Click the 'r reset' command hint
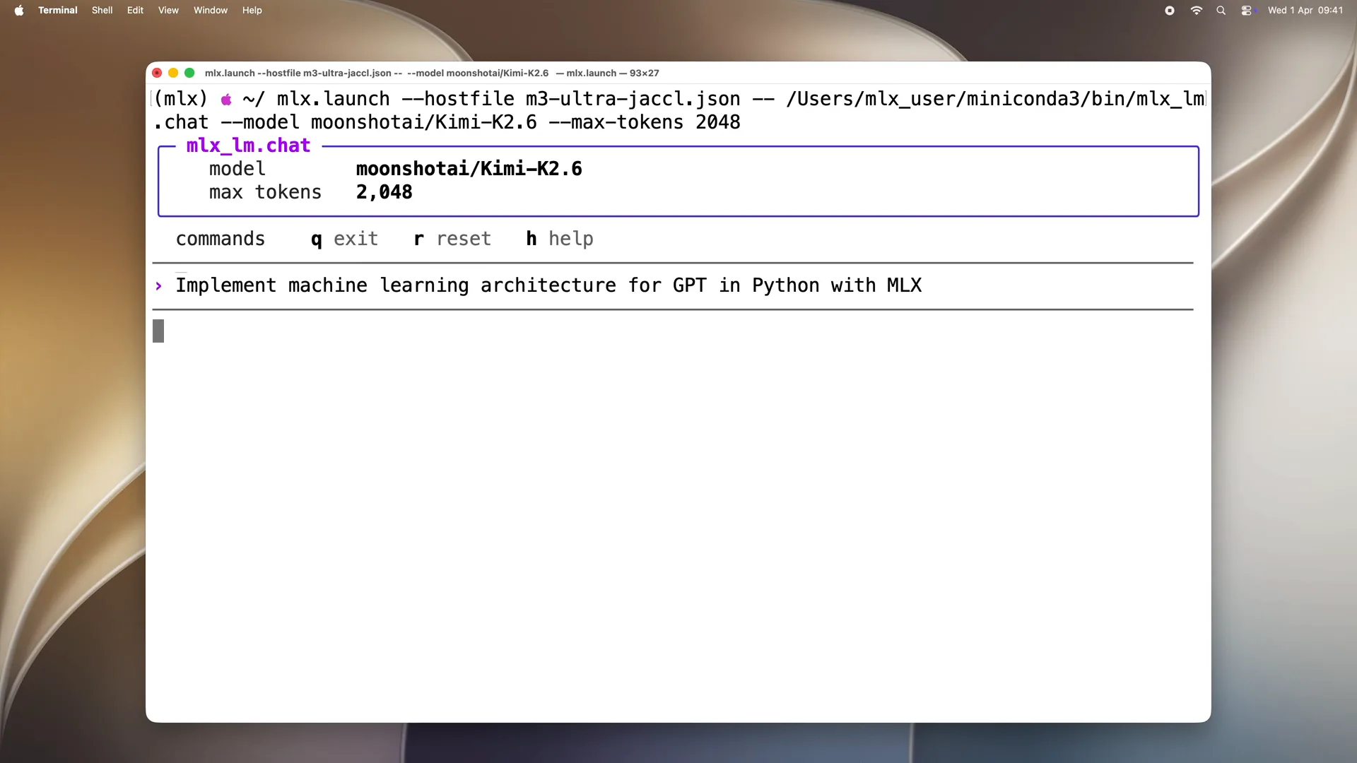The height and width of the screenshot is (763, 1357). tap(452, 239)
